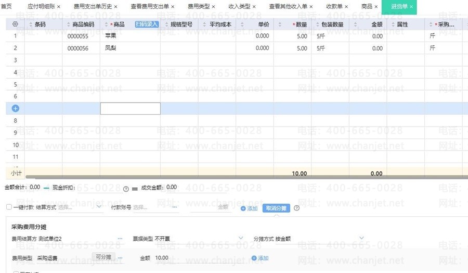Viewport: 468px width, 273px height.
Task: Click row number 3
Action: coord(15,60)
